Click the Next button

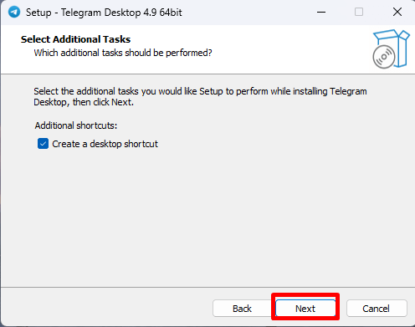coord(305,309)
